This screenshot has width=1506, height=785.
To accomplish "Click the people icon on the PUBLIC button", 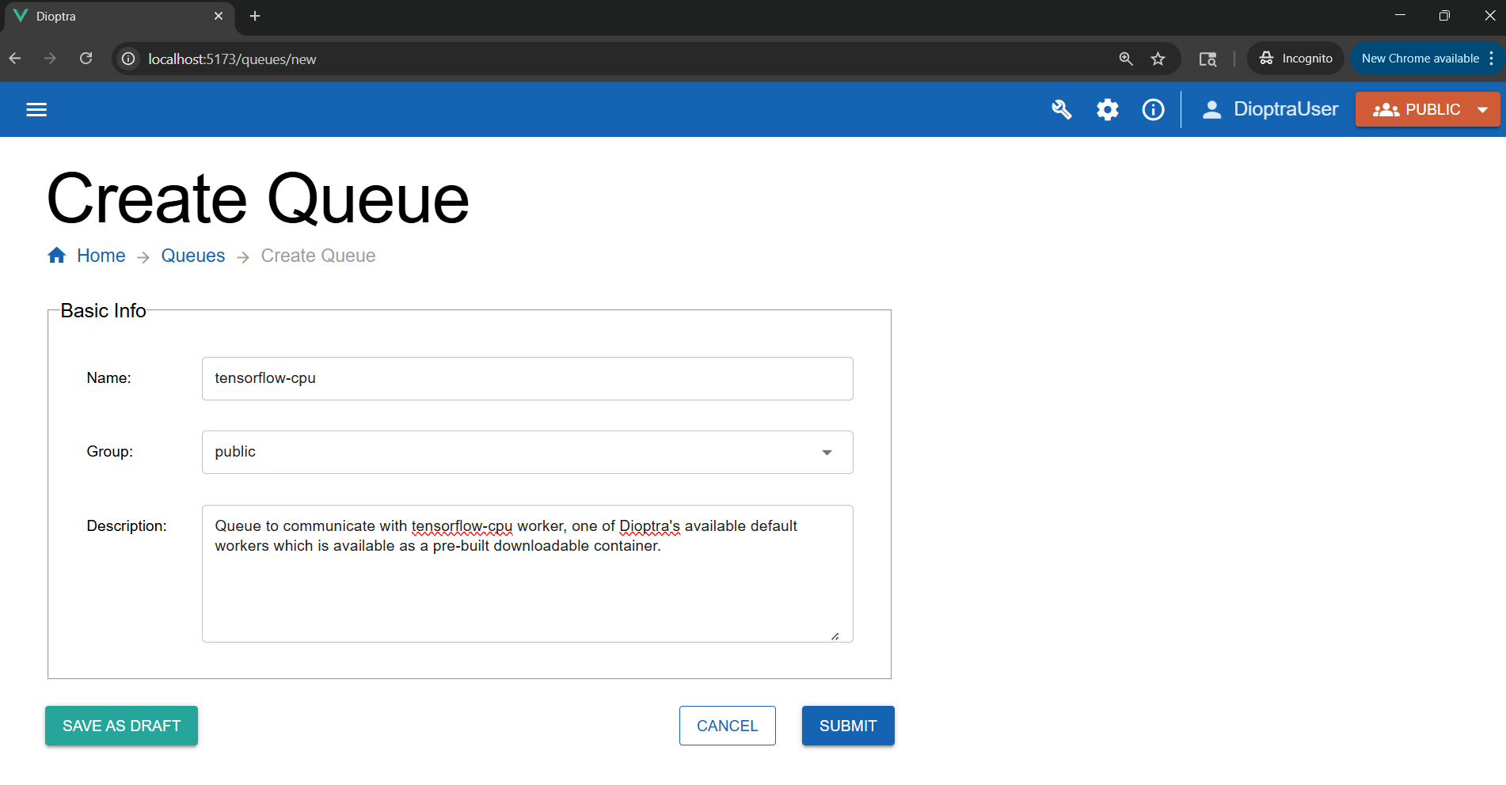I will pos(1386,109).
